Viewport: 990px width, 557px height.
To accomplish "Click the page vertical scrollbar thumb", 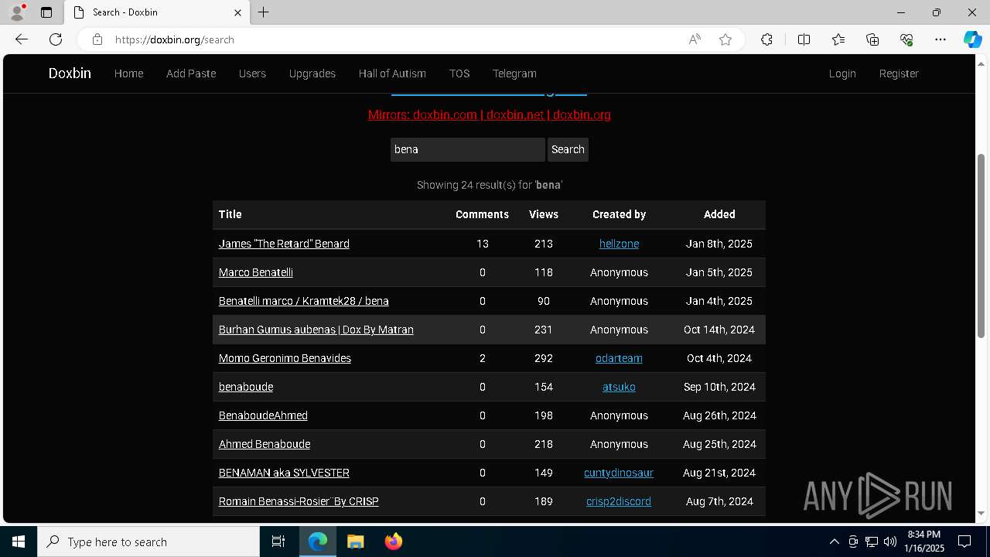I will tap(981, 245).
